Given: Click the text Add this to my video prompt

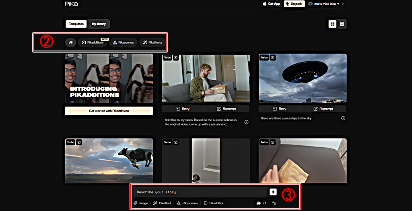Looking at the screenshot, I should pyautogui.click(x=201, y=122).
